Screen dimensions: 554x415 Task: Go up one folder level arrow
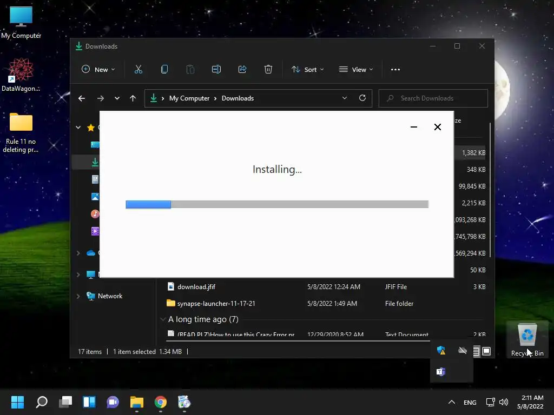tap(133, 98)
